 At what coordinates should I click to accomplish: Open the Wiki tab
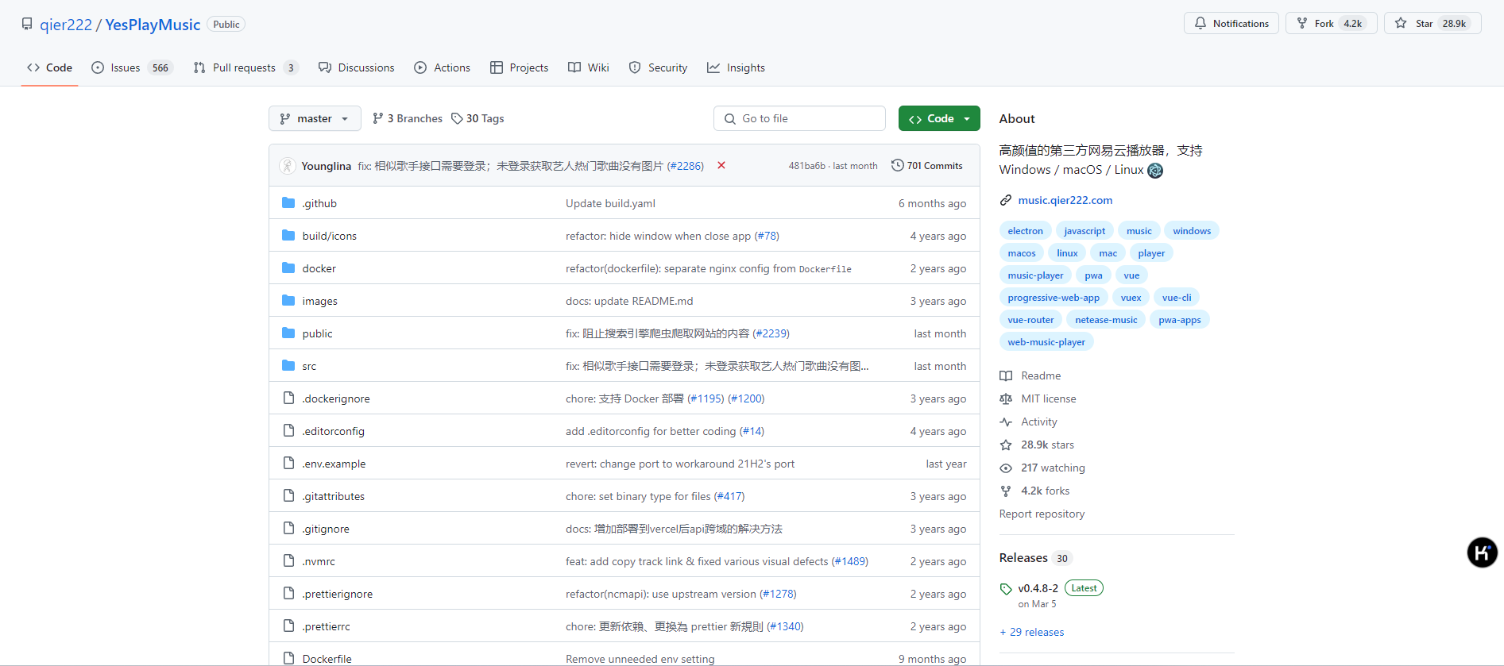(589, 67)
